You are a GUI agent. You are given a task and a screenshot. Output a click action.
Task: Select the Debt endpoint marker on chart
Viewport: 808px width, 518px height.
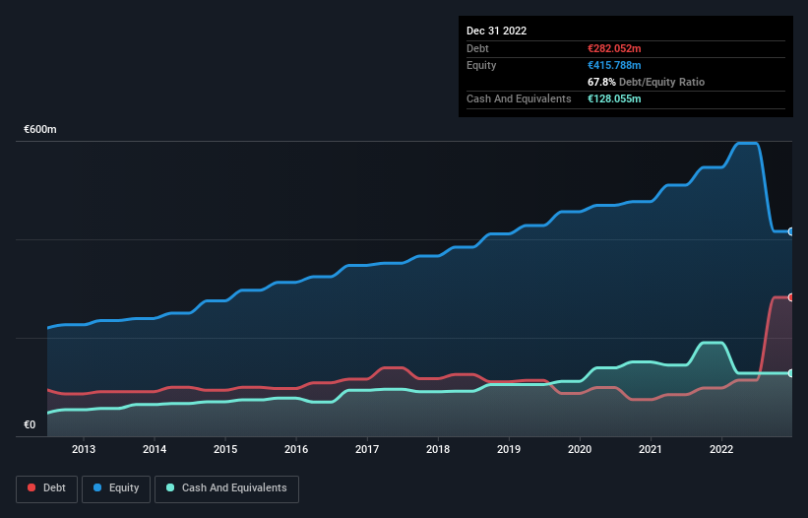[x=791, y=297]
